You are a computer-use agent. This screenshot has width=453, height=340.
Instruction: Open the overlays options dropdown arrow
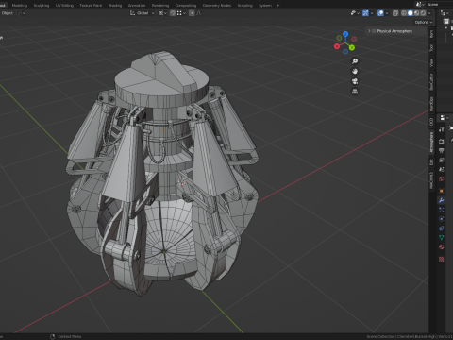[387, 13]
